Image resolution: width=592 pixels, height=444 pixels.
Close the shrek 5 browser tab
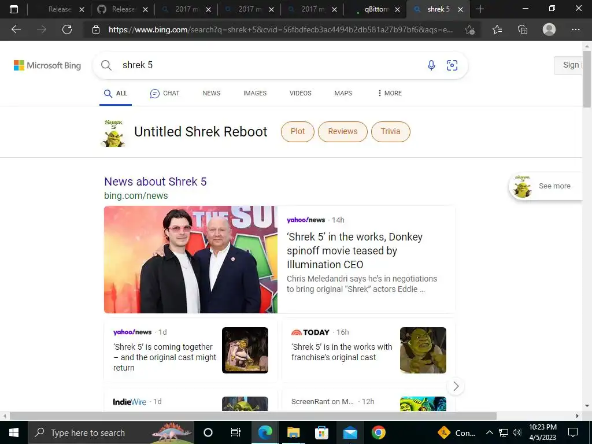point(460,9)
